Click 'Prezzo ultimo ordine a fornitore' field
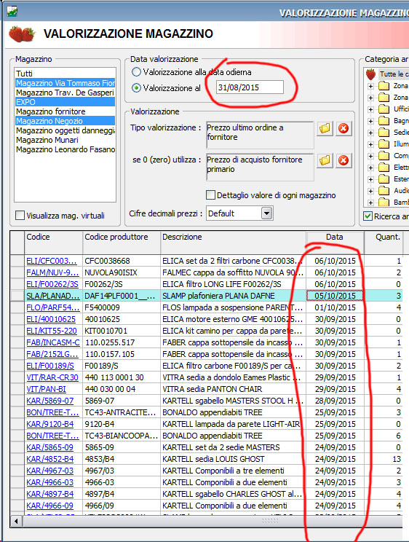 (260, 135)
